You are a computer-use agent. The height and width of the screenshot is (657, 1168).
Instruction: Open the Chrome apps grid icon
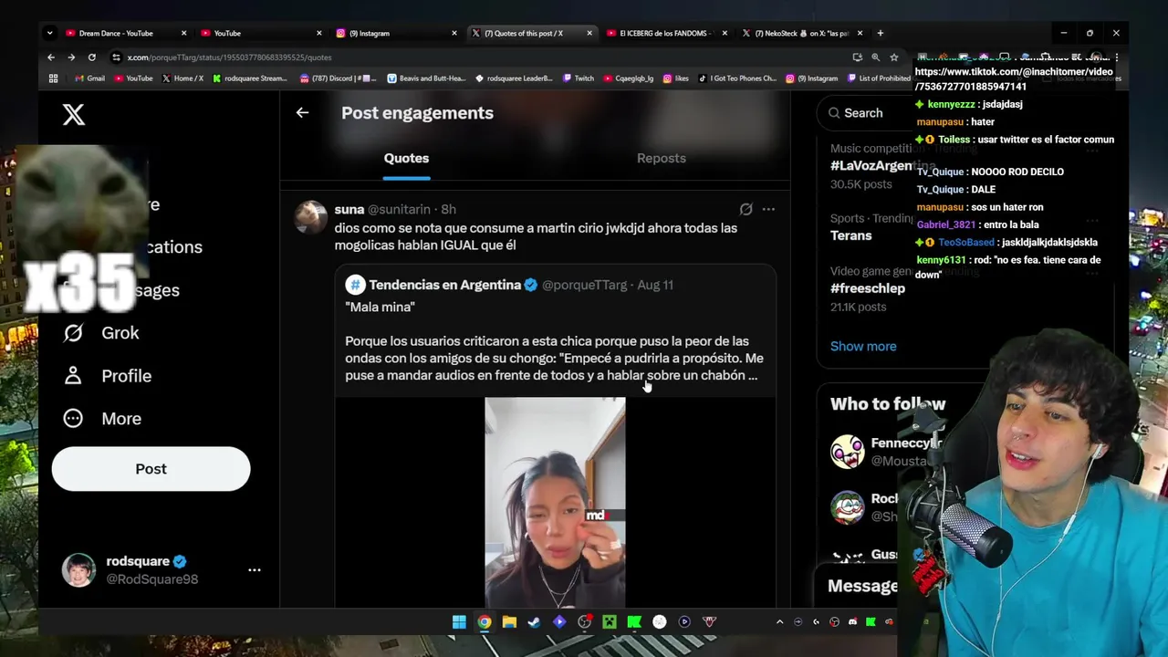point(53,78)
